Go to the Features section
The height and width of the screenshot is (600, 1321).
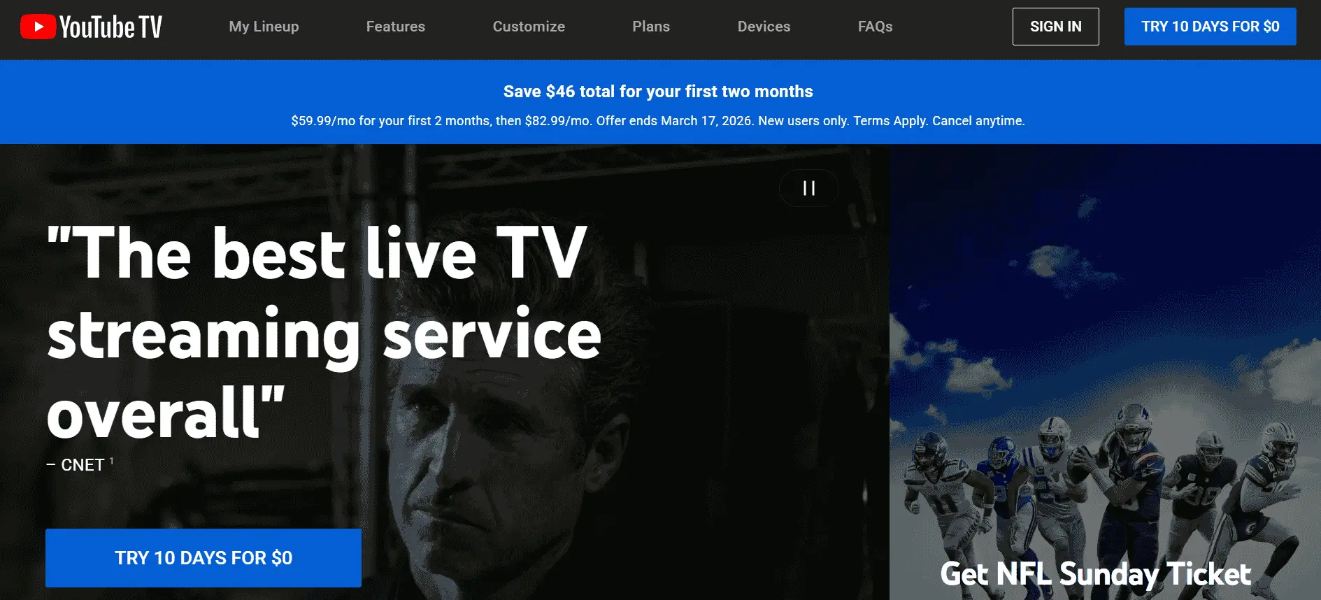[396, 27]
